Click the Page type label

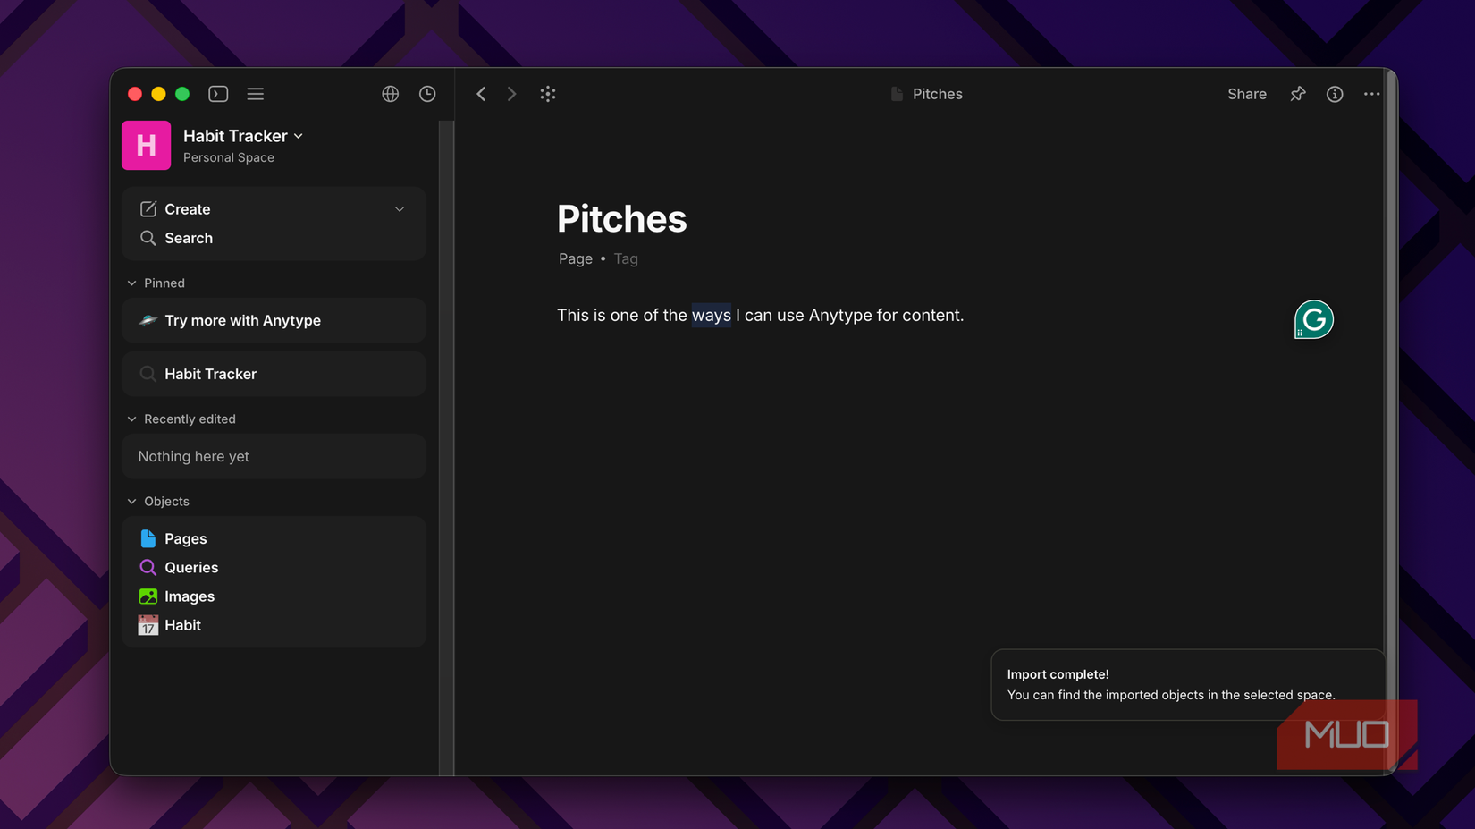click(575, 258)
